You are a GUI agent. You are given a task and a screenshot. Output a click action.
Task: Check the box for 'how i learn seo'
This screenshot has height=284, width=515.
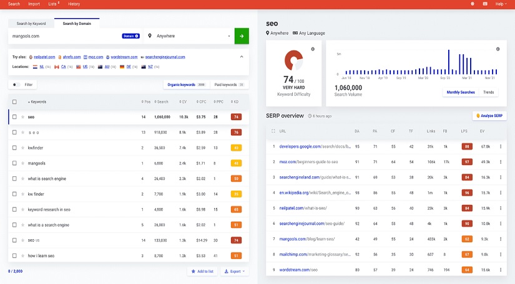14,255
